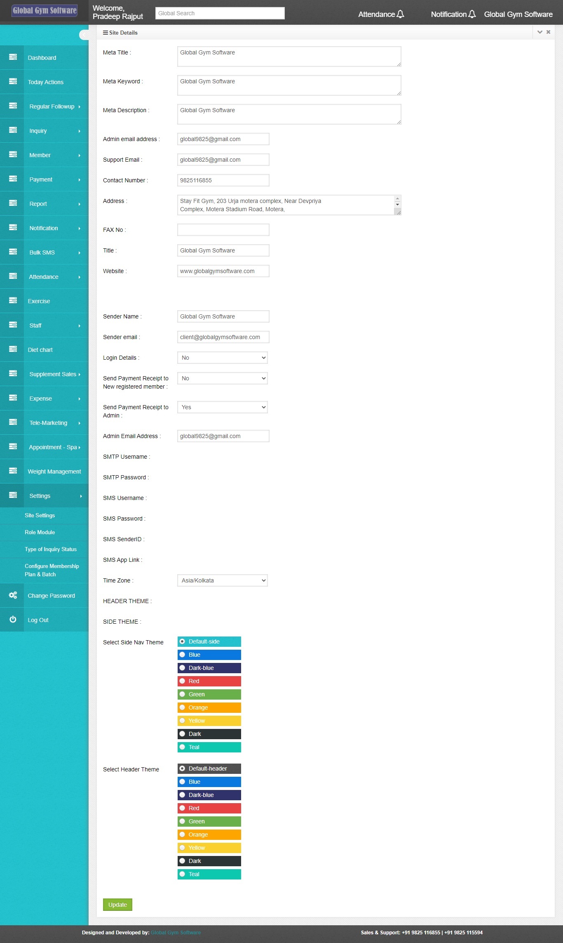Open the Time Zone dropdown
563x943 pixels.
(223, 580)
